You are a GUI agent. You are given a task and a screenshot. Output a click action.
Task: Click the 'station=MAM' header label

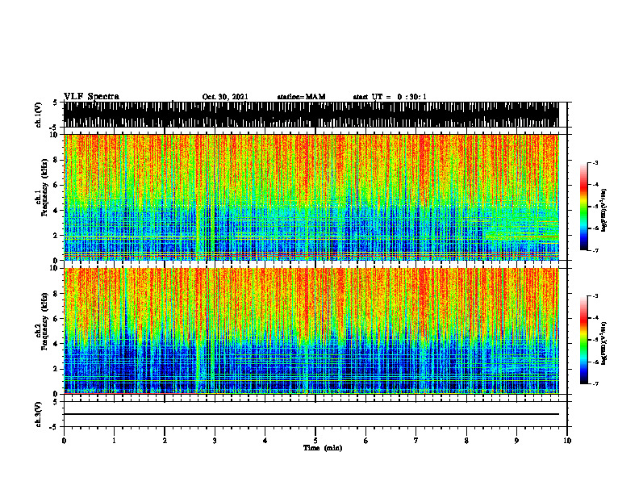coord(301,97)
